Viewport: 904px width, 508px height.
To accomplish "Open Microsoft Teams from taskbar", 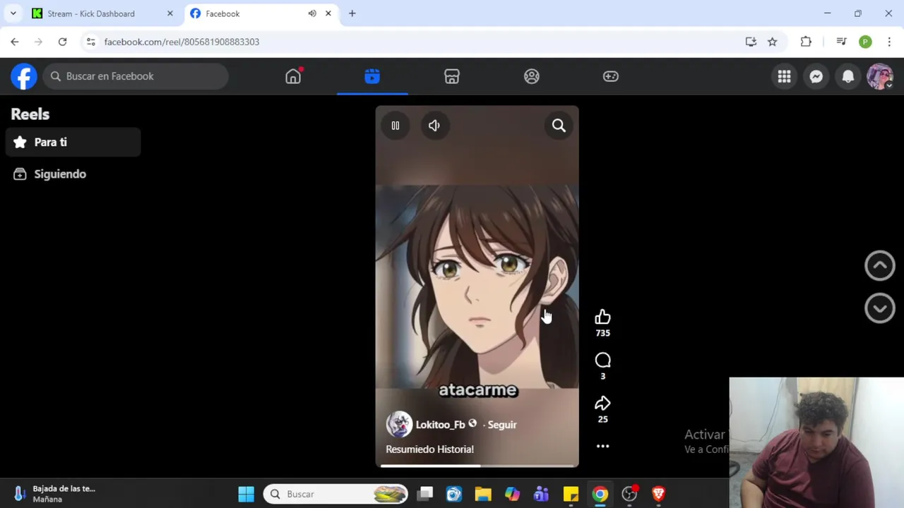I will (541, 494).
